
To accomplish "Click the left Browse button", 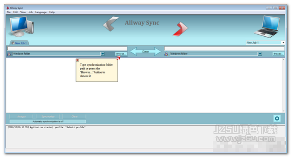I will [x=121, y=54].
